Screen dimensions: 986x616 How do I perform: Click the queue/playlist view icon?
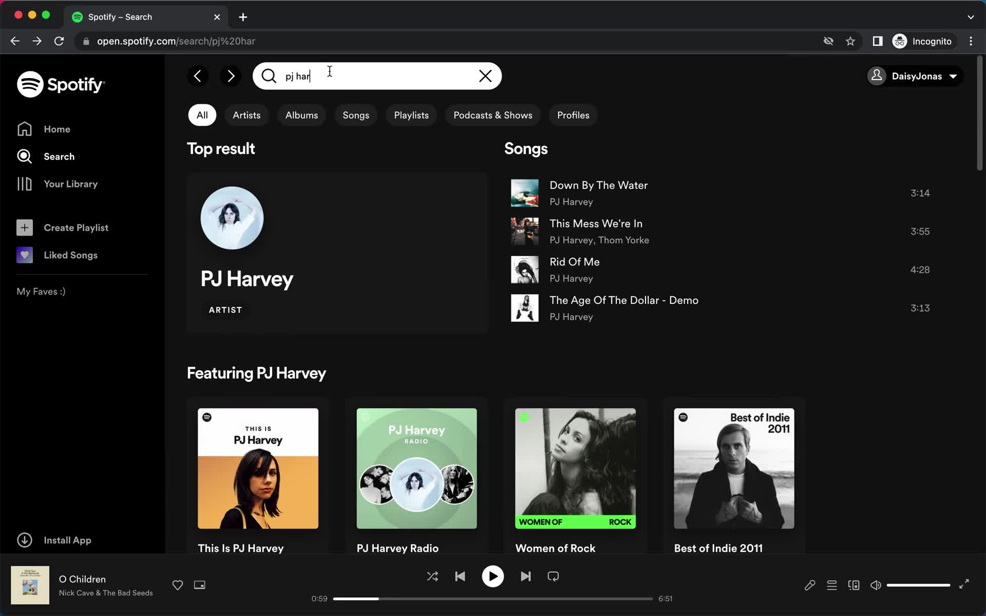832,585
